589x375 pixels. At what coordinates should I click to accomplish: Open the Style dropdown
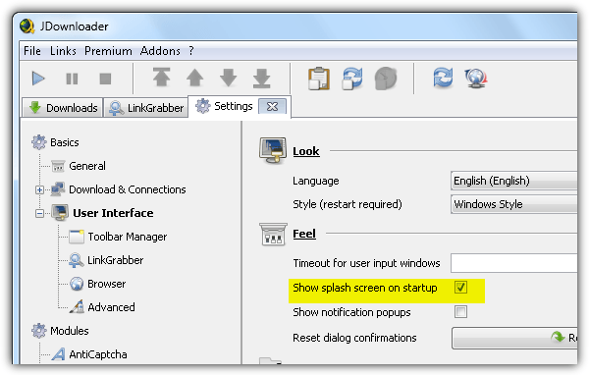point(513,204)
